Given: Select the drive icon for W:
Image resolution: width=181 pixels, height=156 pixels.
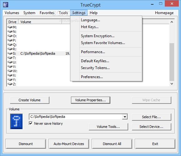Looking at the screenshot, I should (x=10, y=71).
